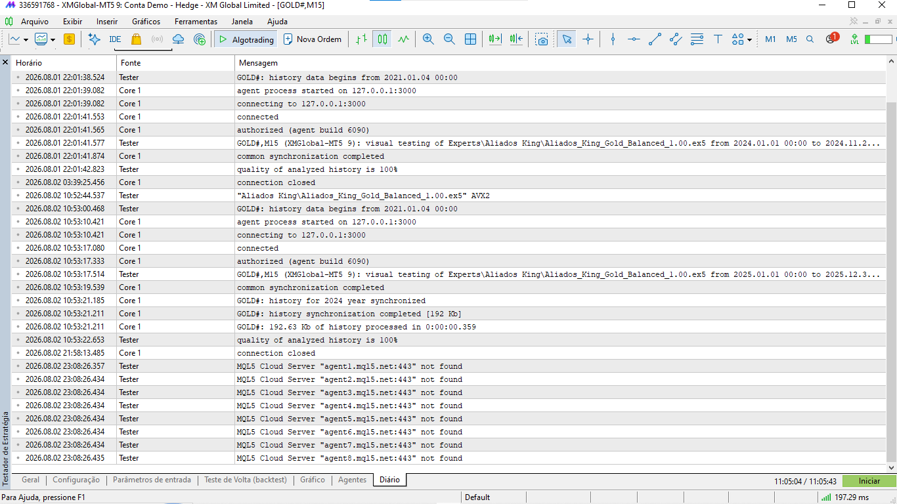Image resolution: width=897 pixels, height=504 pixels.
Task: Switch chart to line chart mode
Action: pos(403,39)
